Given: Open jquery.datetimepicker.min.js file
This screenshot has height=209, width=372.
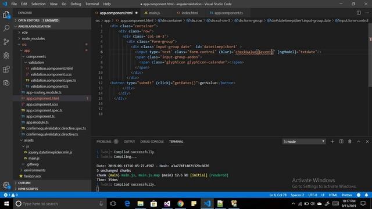Looking at the screenshot, I should coord(50,152).
